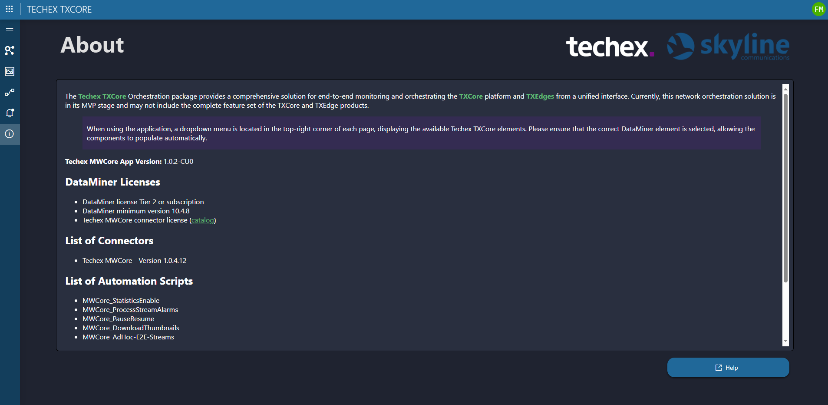Click the TECHEX TXCORE app title
Image resolution: width=828 pixels, height=405 pixels.
tap(59, 10)
